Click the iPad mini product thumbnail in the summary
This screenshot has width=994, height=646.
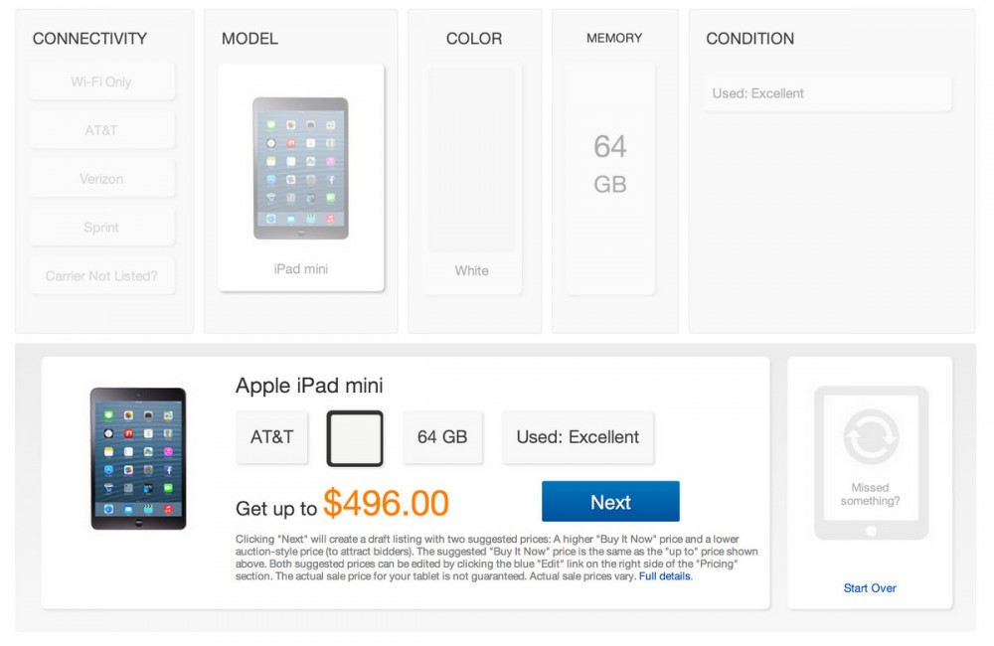pos(137,457)
